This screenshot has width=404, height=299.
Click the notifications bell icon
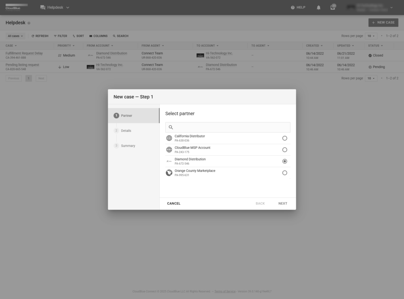coord(318,8)
